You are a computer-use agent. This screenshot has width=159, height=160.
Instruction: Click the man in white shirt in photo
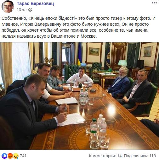[x=80, y=77]
